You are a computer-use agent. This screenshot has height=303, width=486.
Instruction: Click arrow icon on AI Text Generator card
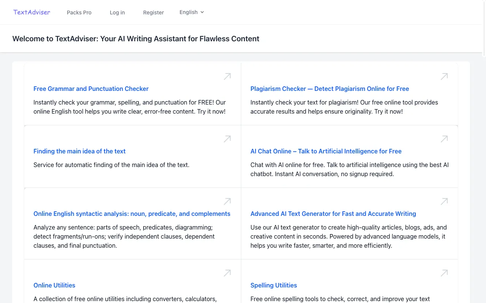click(x=444, y=201)
